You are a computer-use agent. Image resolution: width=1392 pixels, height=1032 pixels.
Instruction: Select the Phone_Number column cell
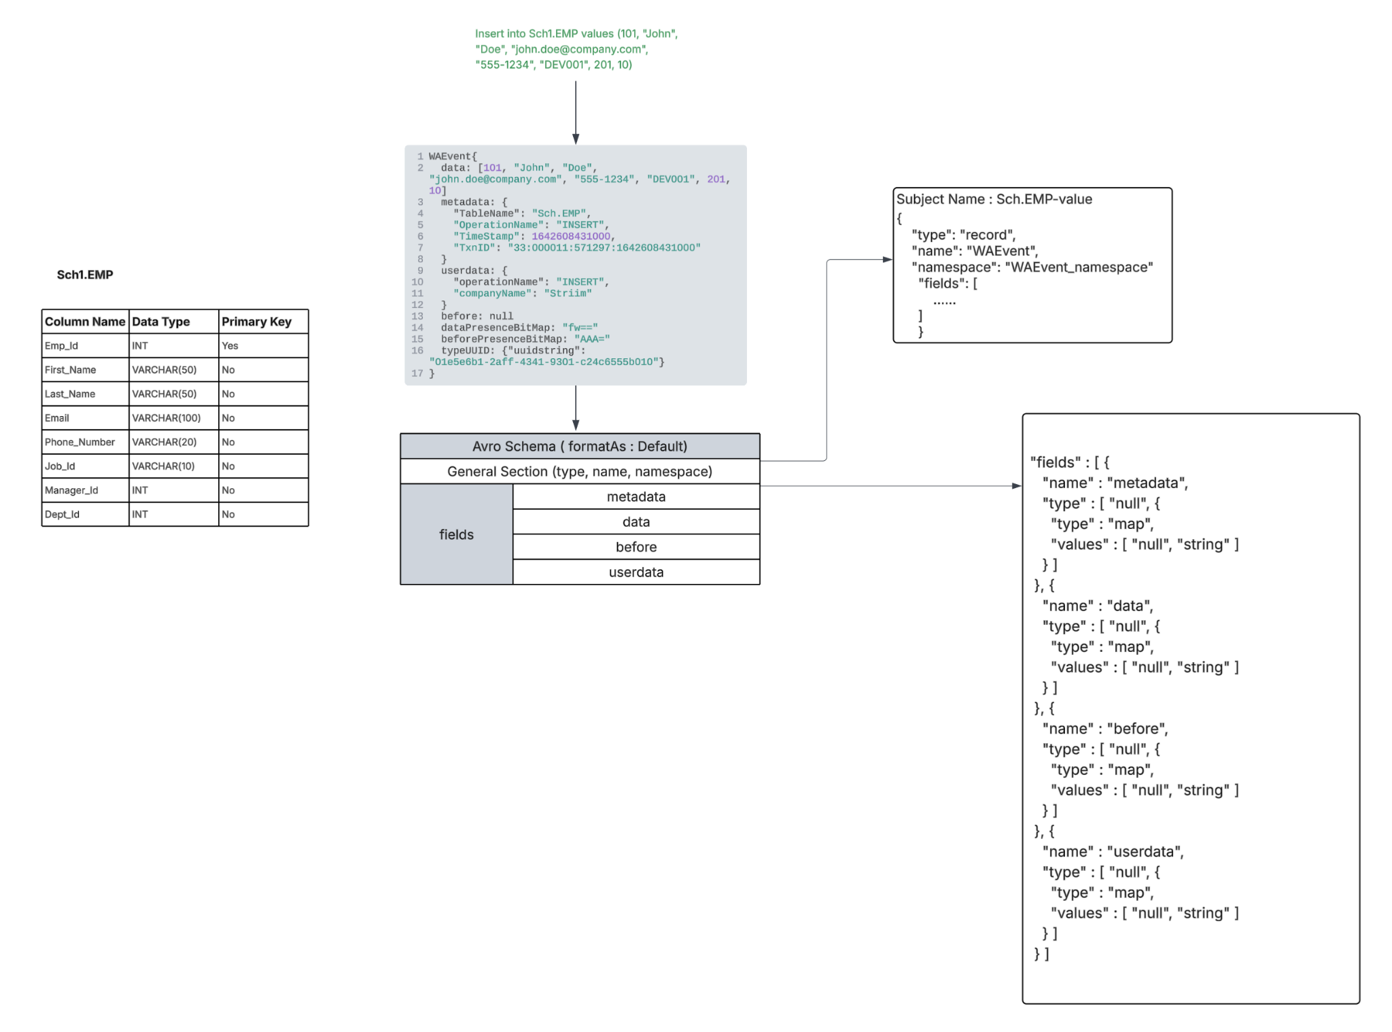(85, 442)
